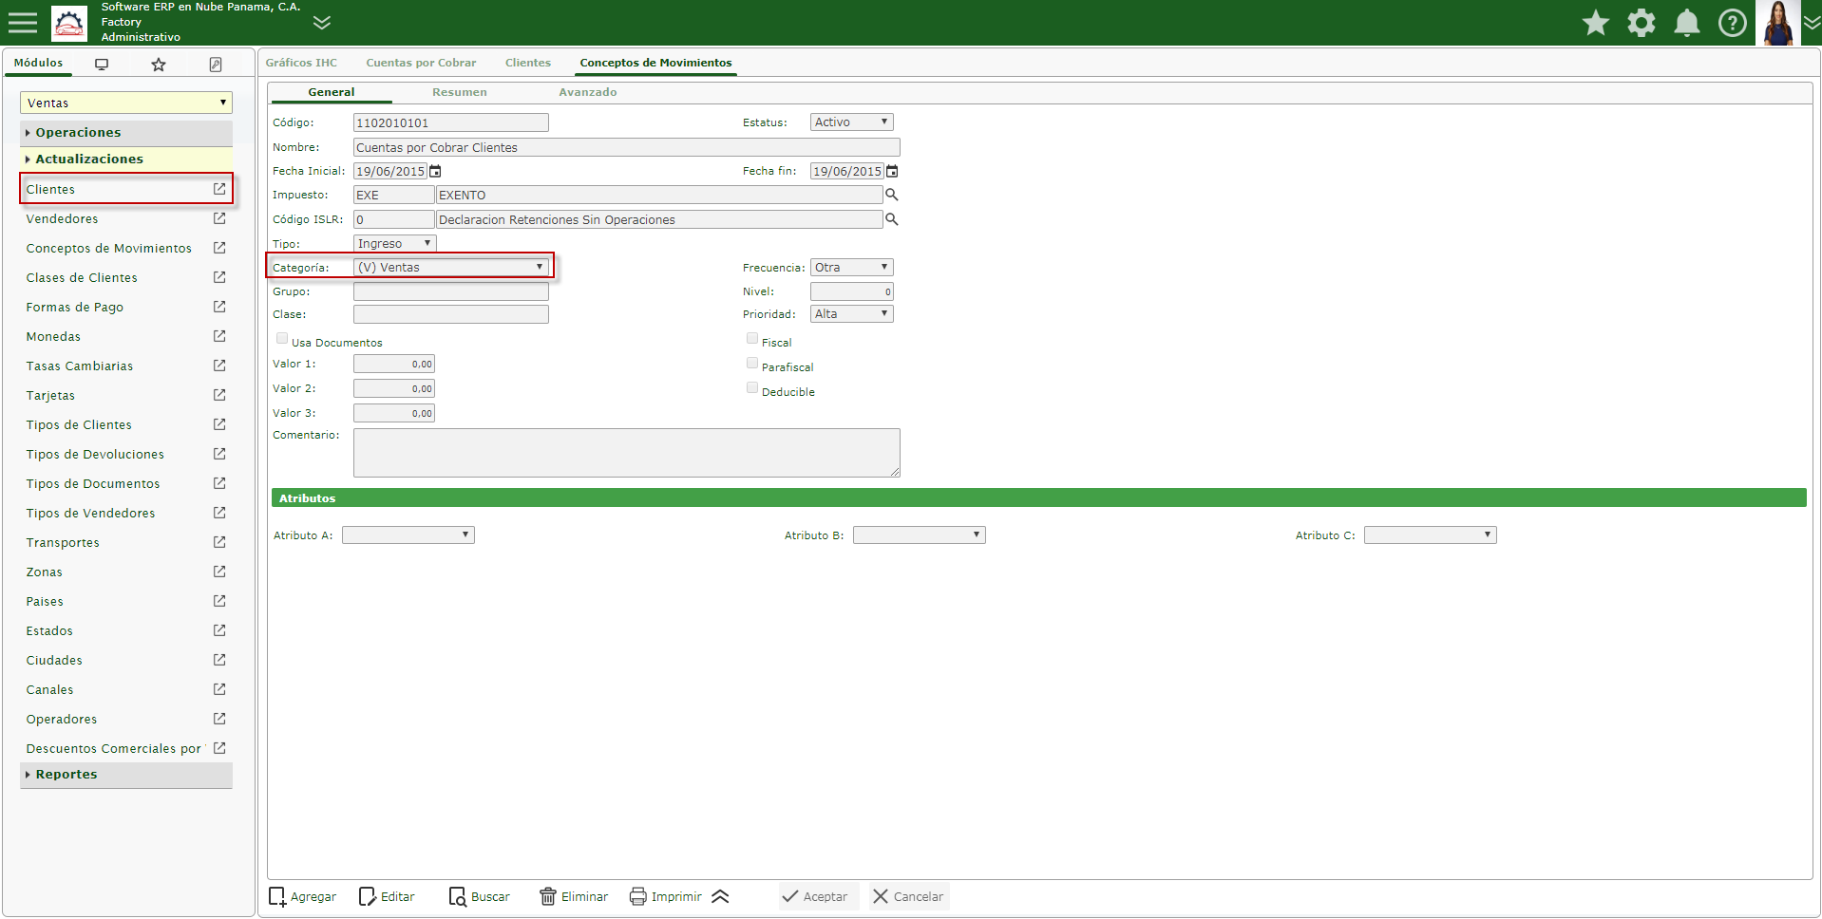Screen dimensions: 1822x919
Task: Open notifications bell icon
Action: coord(1687,23)
